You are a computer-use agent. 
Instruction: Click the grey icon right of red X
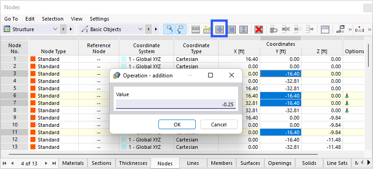pyautogui.click(x=274, y=29)
